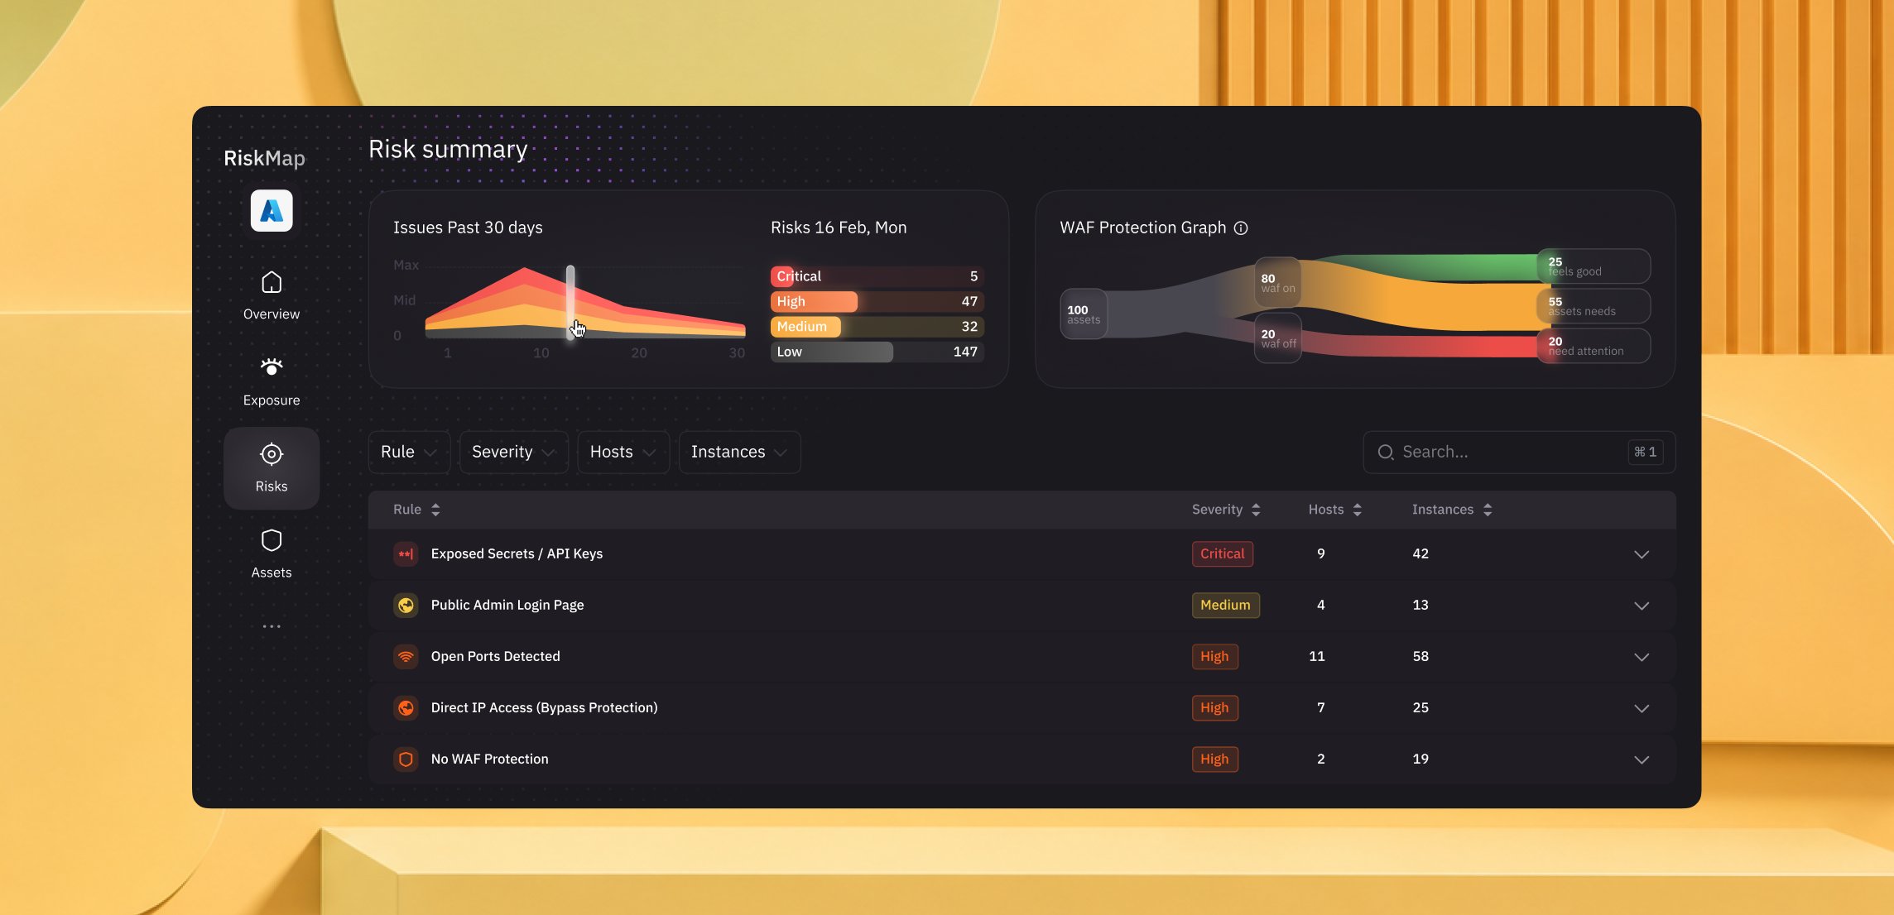Image resolution: width=1894 pixels, height=915 pixels.
Task: Expand the Open Ports Detected row
Action: (x=1642, y=658)
